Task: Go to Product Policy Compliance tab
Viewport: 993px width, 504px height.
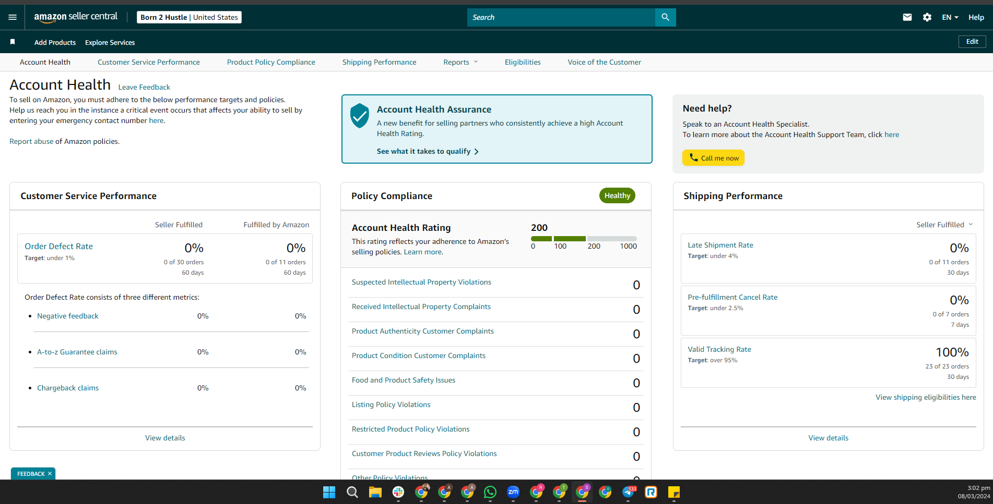Action: click(271, 62)
